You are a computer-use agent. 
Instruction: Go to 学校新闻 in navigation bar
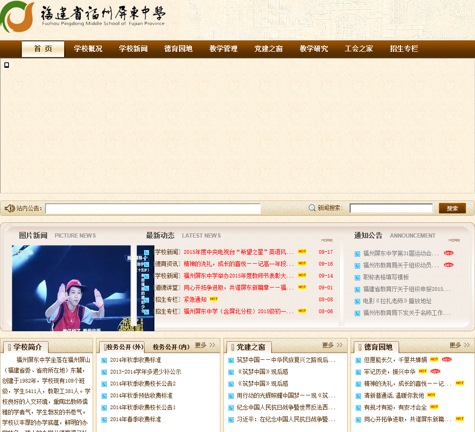coord(133,49)
